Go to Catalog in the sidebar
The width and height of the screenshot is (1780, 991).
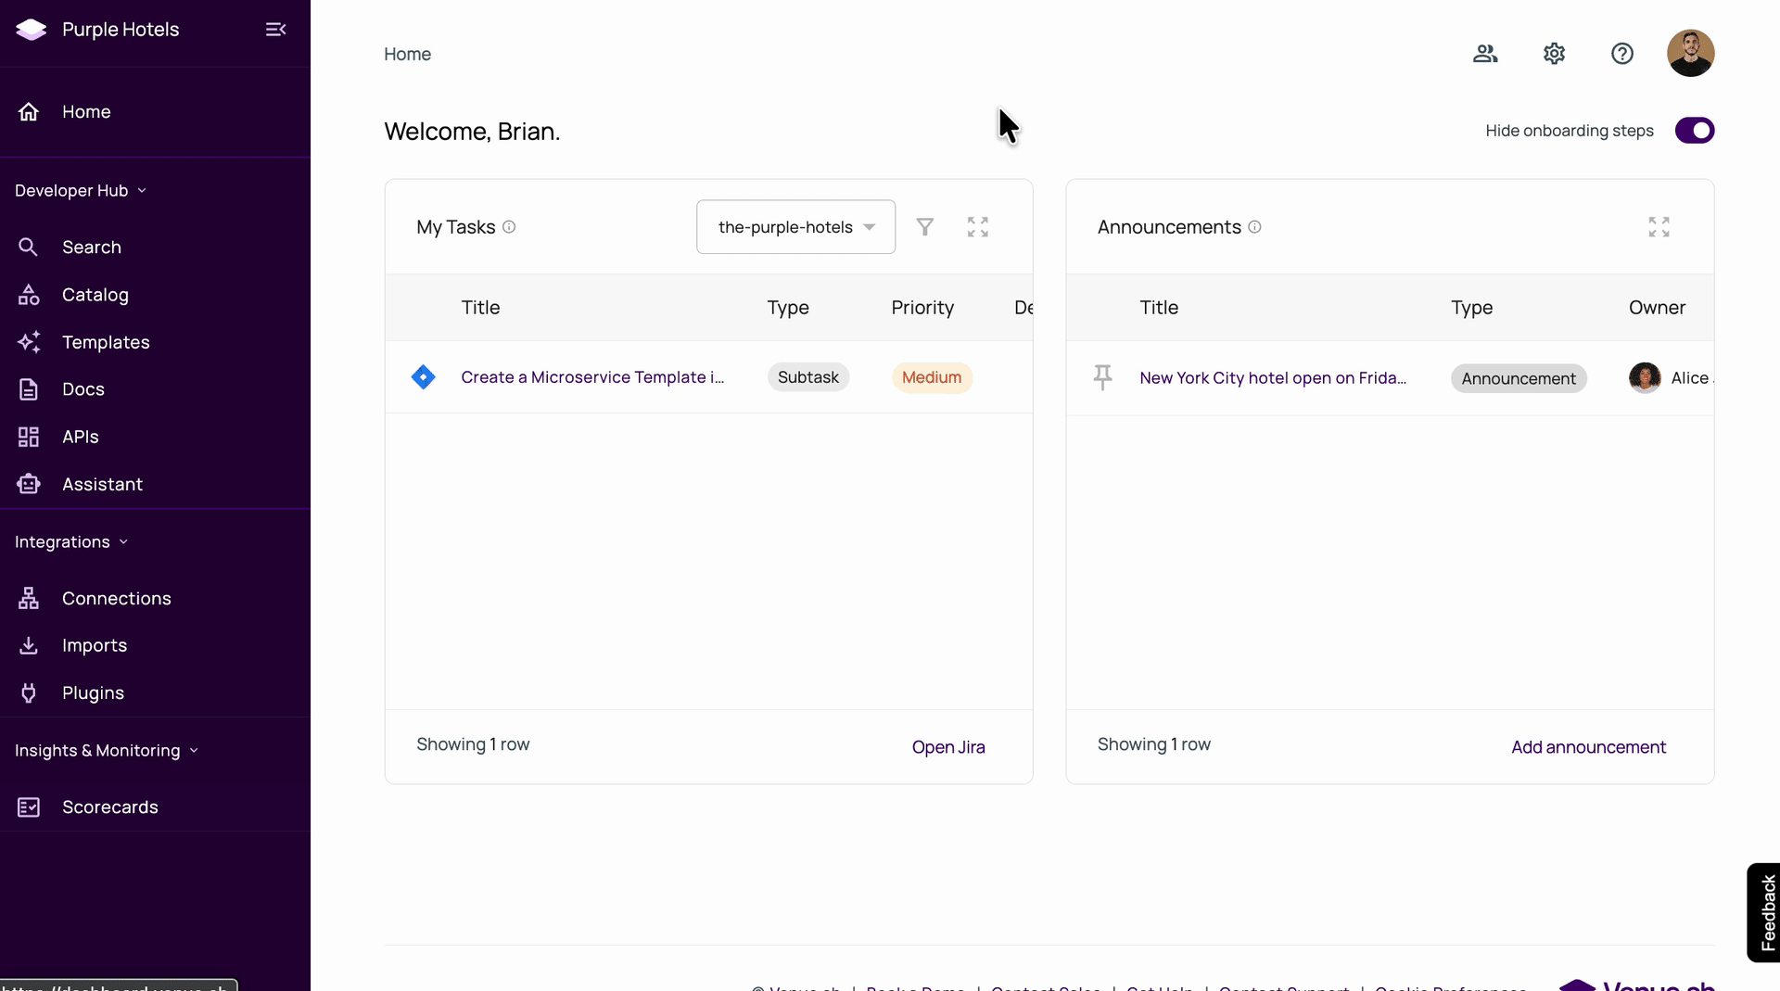(x=95, y=295)
